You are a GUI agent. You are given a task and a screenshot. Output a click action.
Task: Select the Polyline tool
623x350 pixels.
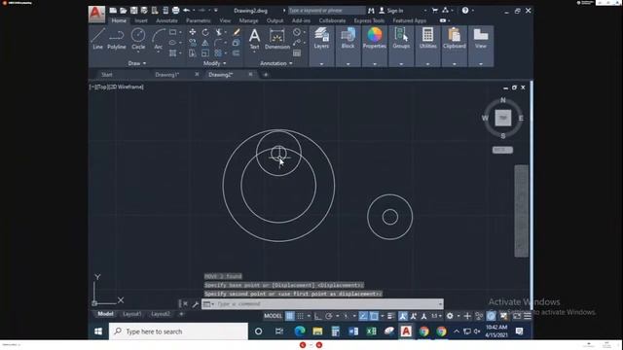coord(117,39)
